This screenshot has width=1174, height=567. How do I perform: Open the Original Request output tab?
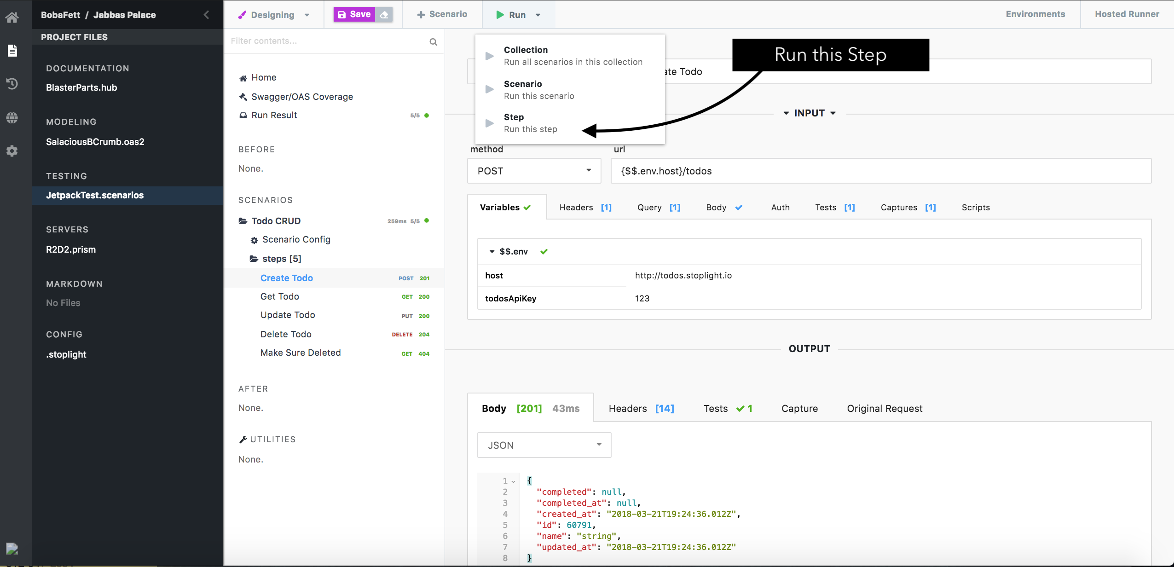(884, 409)
